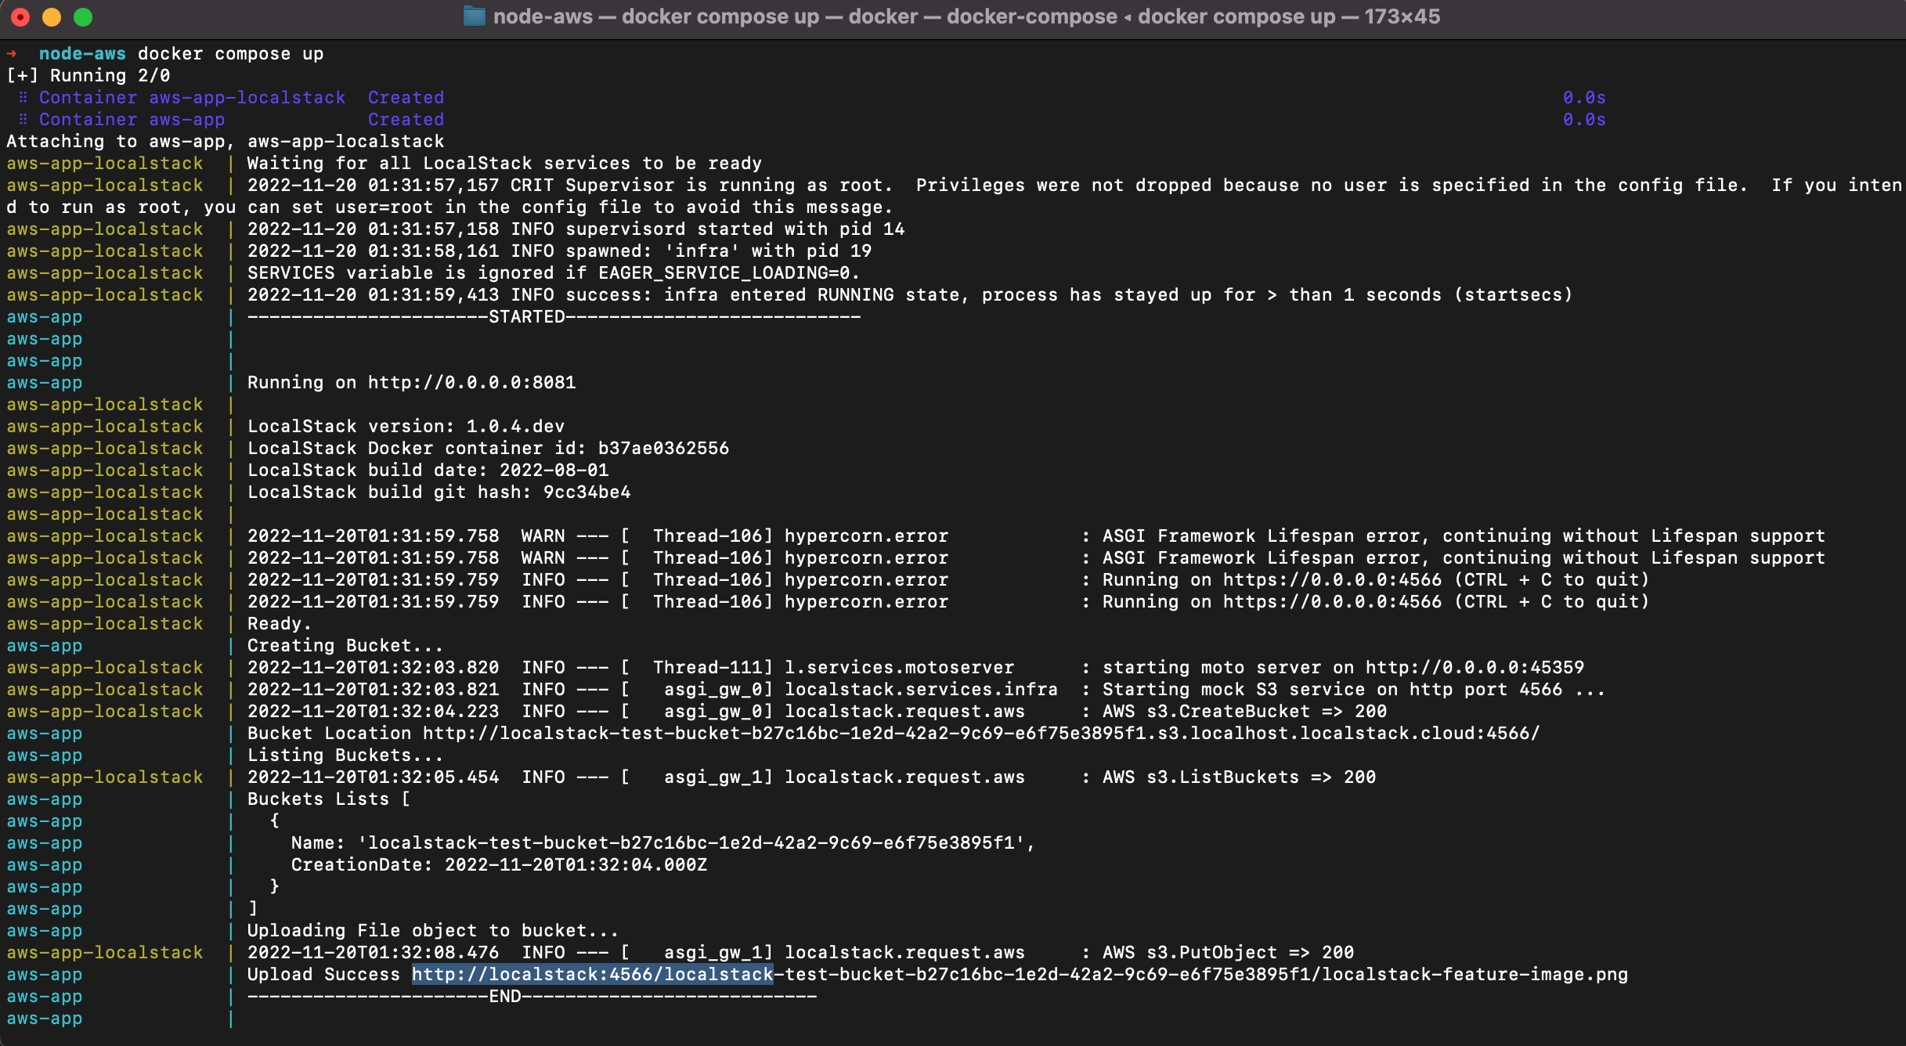Click the red close window button

(x=20, y=16)
